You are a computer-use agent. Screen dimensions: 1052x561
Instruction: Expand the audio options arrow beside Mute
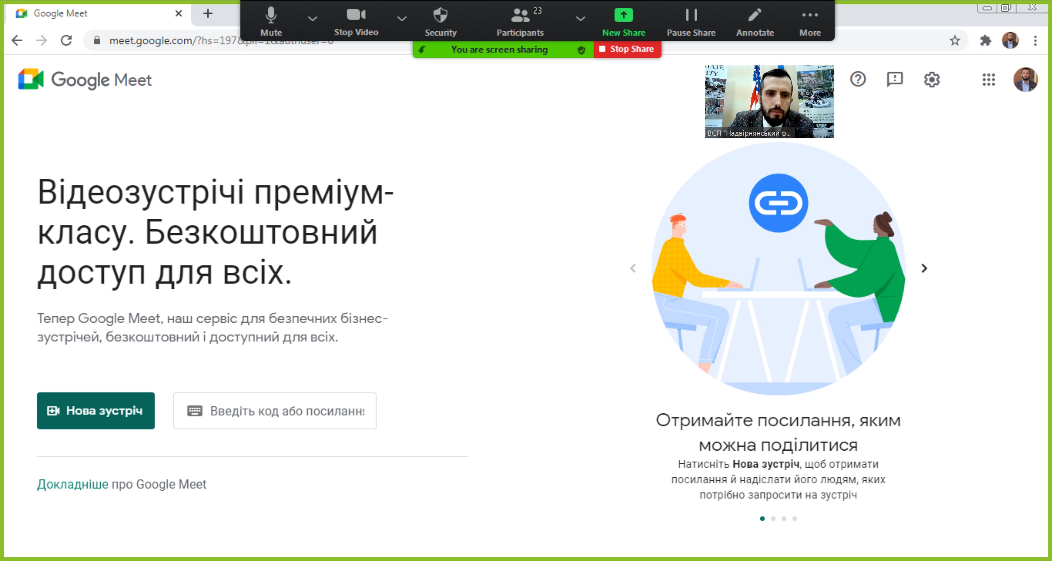[x=312, y=18]
